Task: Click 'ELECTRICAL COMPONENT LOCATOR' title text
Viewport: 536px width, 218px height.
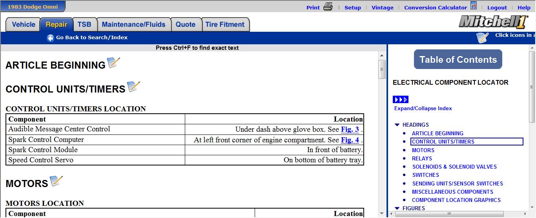Action: point(450,83)
